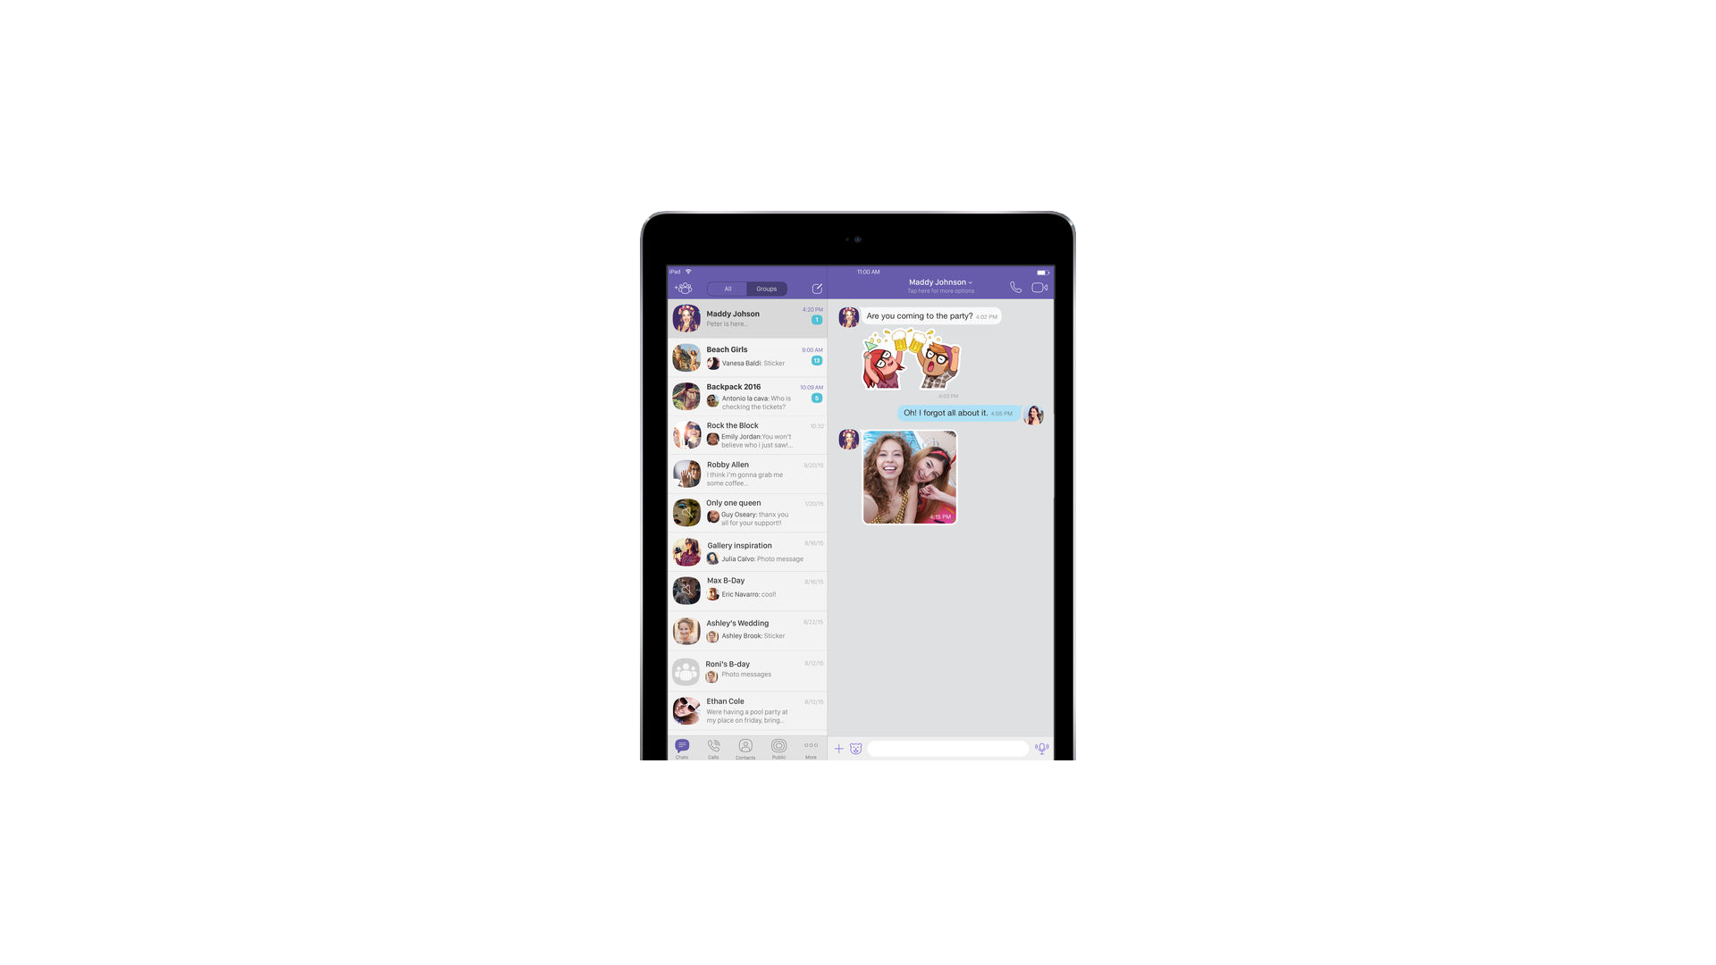Tap the video call icon in chat header
The width and height of the screenshot is (1716, 965).
(x=1039, y=286)
